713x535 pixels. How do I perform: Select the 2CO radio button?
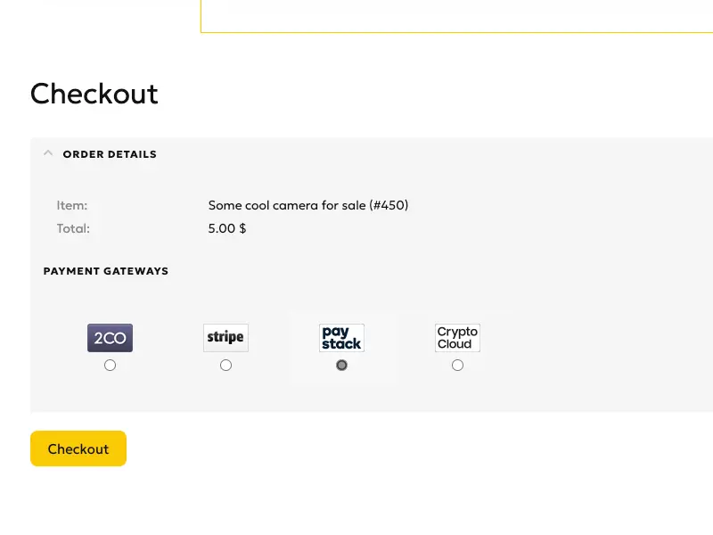(110, 366)
